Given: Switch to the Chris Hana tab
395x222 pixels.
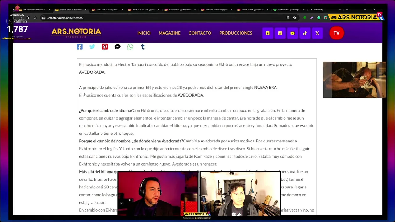Looking at the screenshot, I should click(x=253, y=10).
